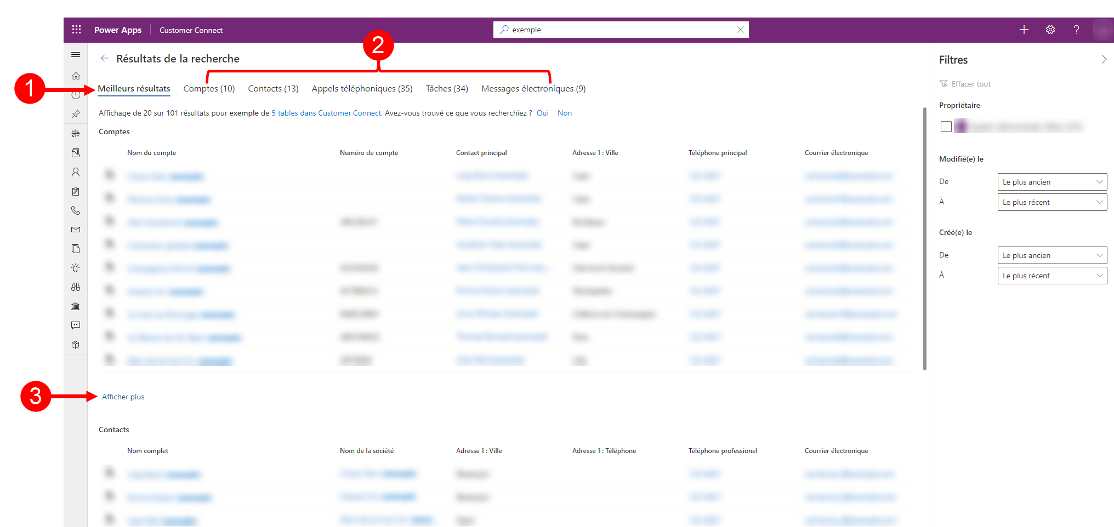
Task: Open Modifié(e) le De dropdown
Action: (1052, 182)
